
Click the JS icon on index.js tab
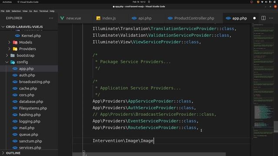pos(98,18)
